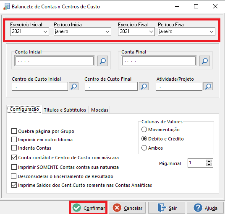Click the Sair button

[167, 208]
